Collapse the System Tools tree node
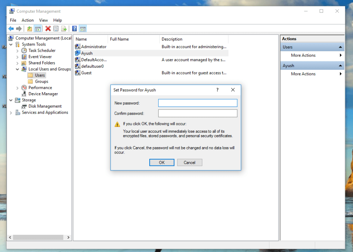 pos(11,44)
